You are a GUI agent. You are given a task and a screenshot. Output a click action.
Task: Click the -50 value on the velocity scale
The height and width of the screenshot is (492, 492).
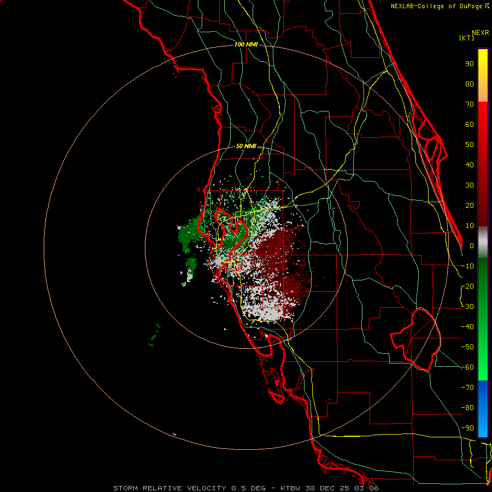click(467, 347)
